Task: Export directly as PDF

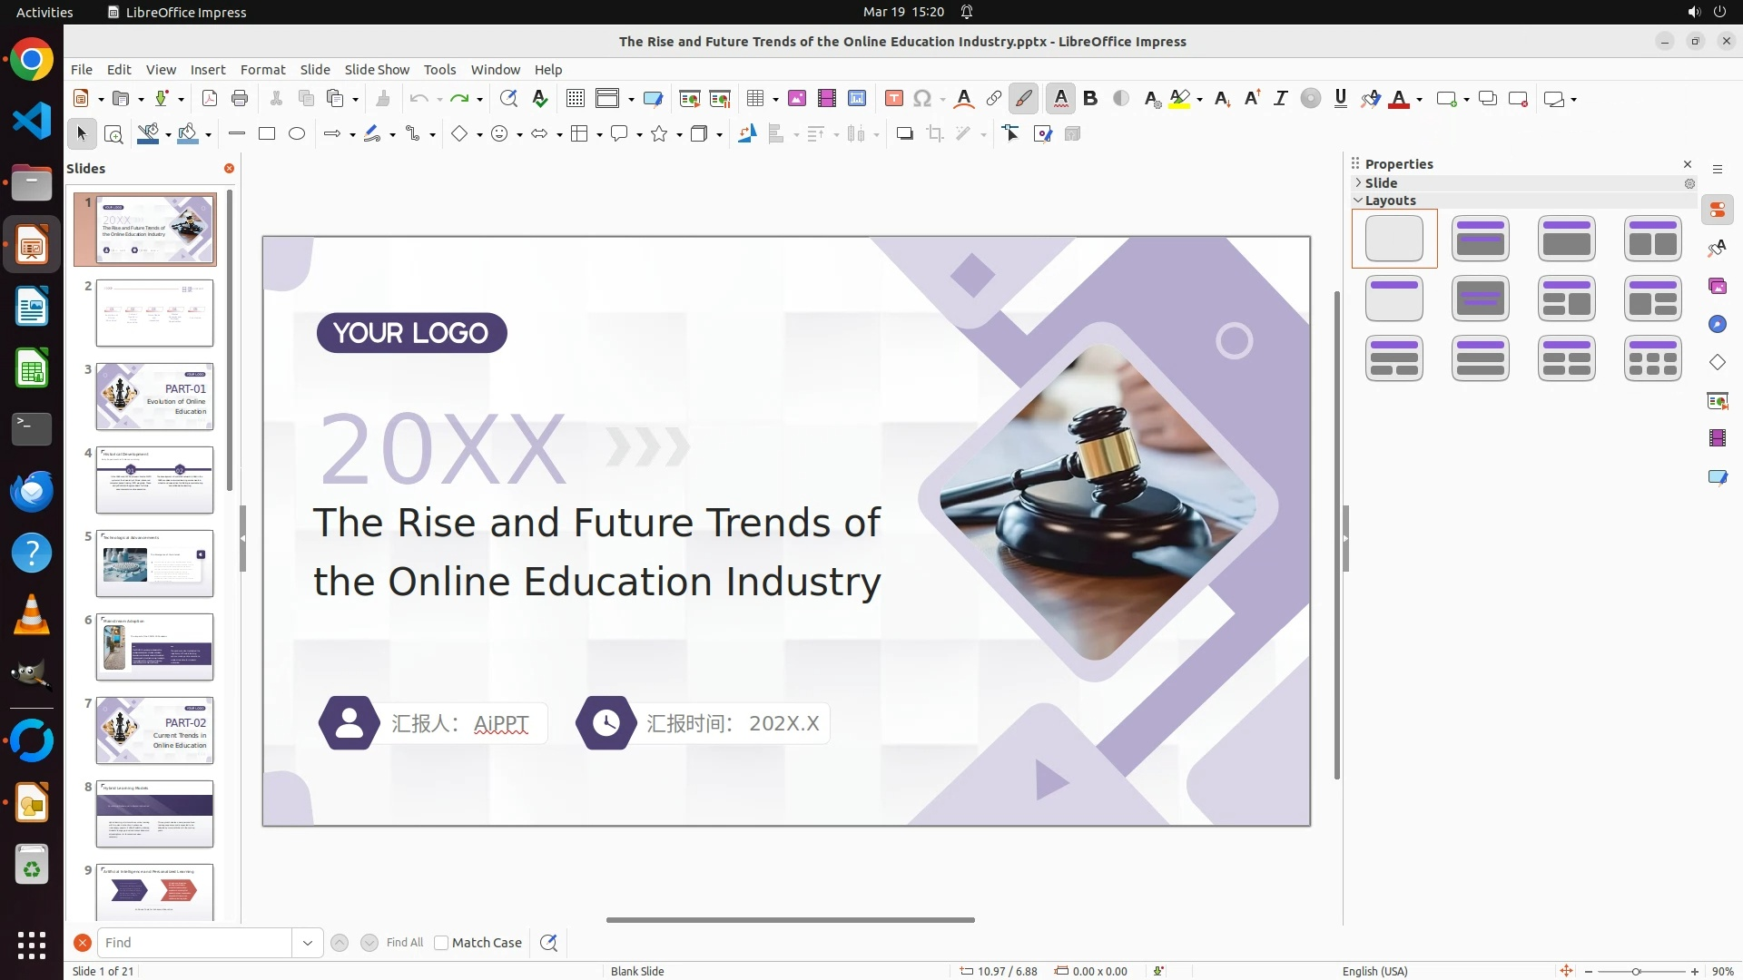Action: [x=210, y=99]
